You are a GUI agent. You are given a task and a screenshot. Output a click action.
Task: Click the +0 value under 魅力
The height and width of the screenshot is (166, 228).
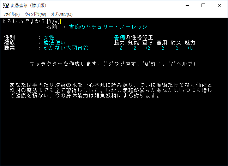[x=190, y=48]
